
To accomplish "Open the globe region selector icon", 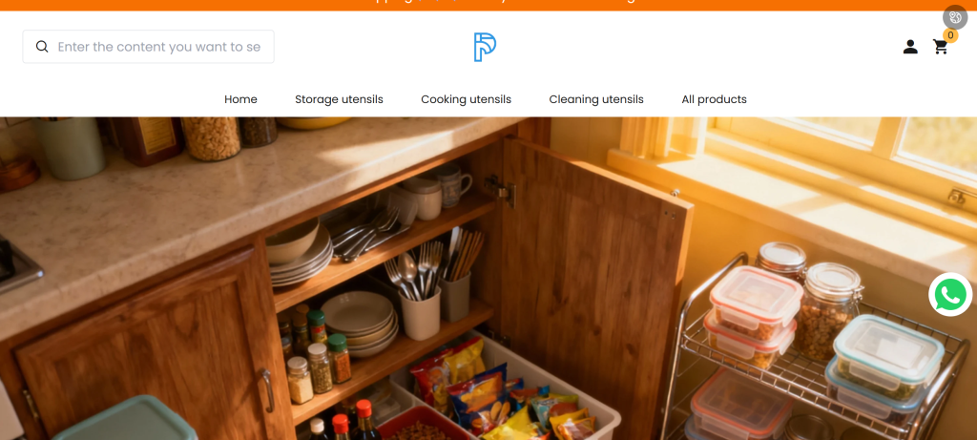I will (x=955, y=17).
